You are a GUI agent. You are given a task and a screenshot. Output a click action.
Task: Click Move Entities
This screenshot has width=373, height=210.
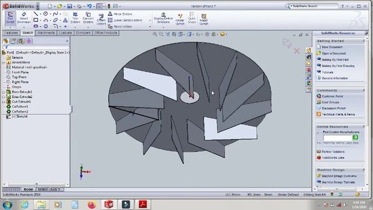click(x=120, y=26)
